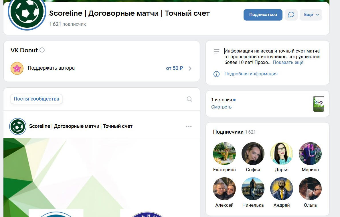
Task: Click Смотреть to view the story
Action: point(221,107)
